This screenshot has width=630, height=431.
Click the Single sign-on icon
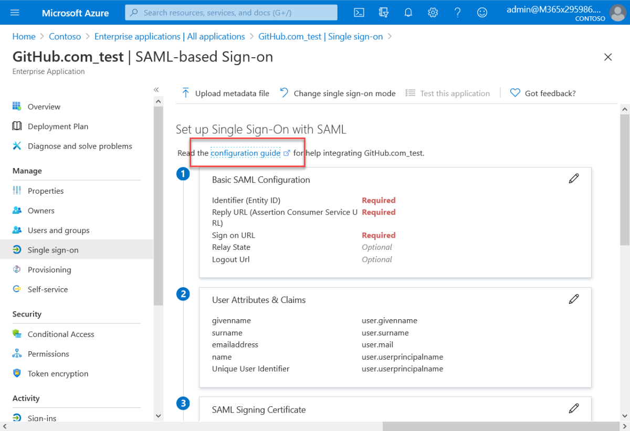(x=17, y=250)
